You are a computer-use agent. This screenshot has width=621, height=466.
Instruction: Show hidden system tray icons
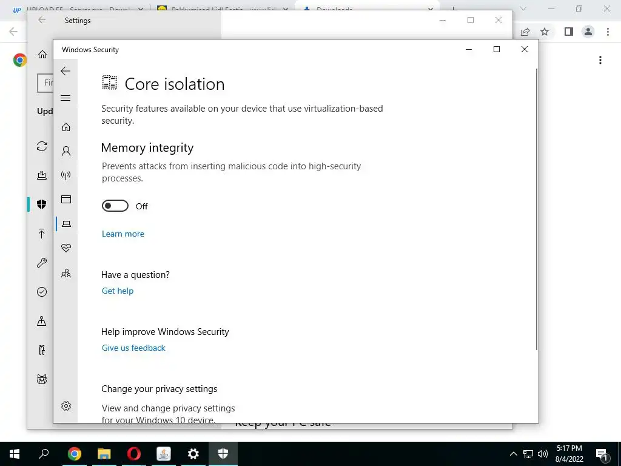point(513,454)
